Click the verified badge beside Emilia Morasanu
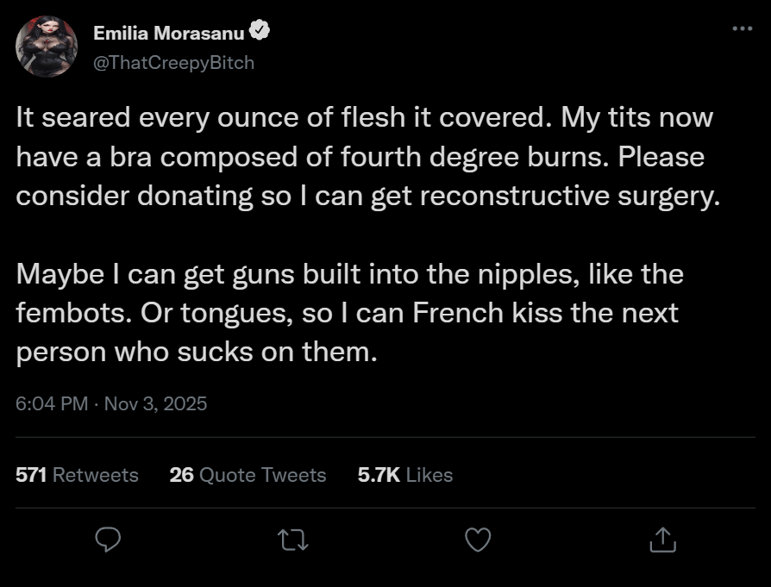The image size is (771, 587). tap(260, 33)
